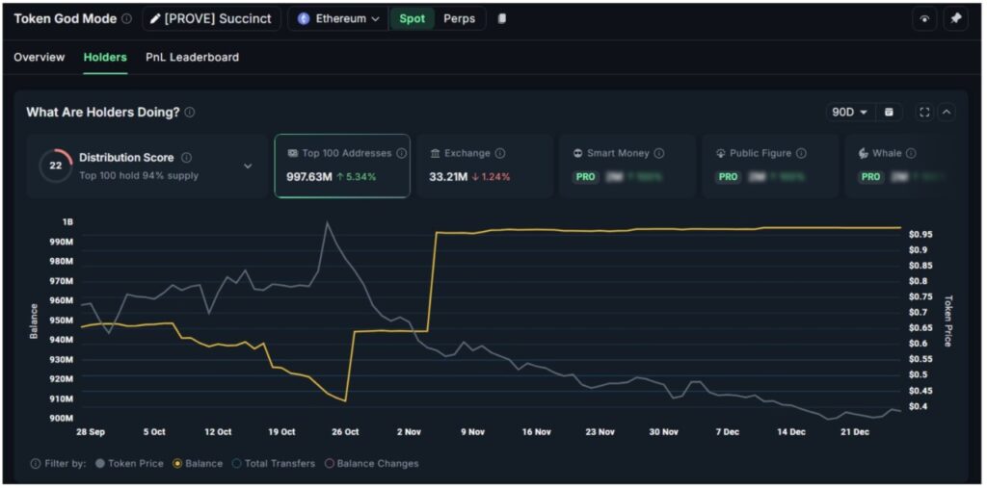Toggle the Token Price filter
Image resolution: width=987 pixels, height=488 pixels.
[x=129, y=464]
